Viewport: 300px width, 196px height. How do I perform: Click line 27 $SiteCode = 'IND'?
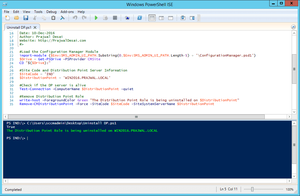pyautogui.click(x=37, y=74)
